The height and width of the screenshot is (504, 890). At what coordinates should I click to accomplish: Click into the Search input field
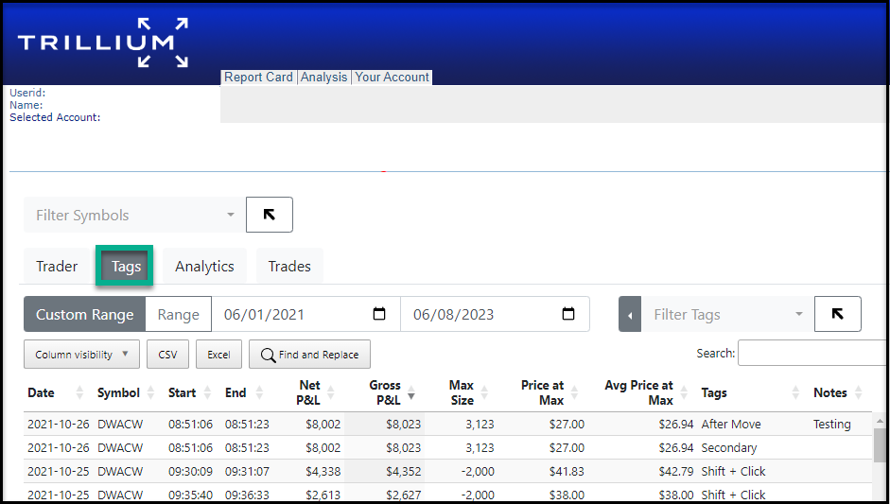tap(811, 353)
